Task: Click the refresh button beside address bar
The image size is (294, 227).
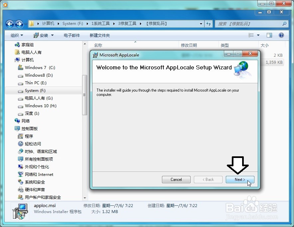Action: (209, 24)
